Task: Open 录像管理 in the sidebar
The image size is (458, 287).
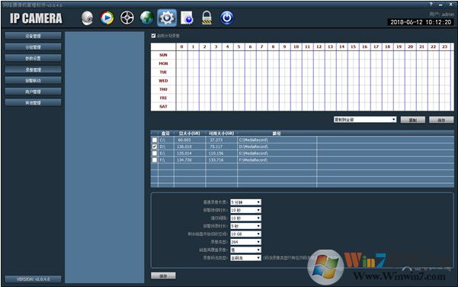Action: [x=33, y=69]
